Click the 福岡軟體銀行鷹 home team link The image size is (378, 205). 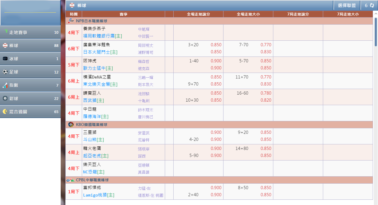(103, 36)
